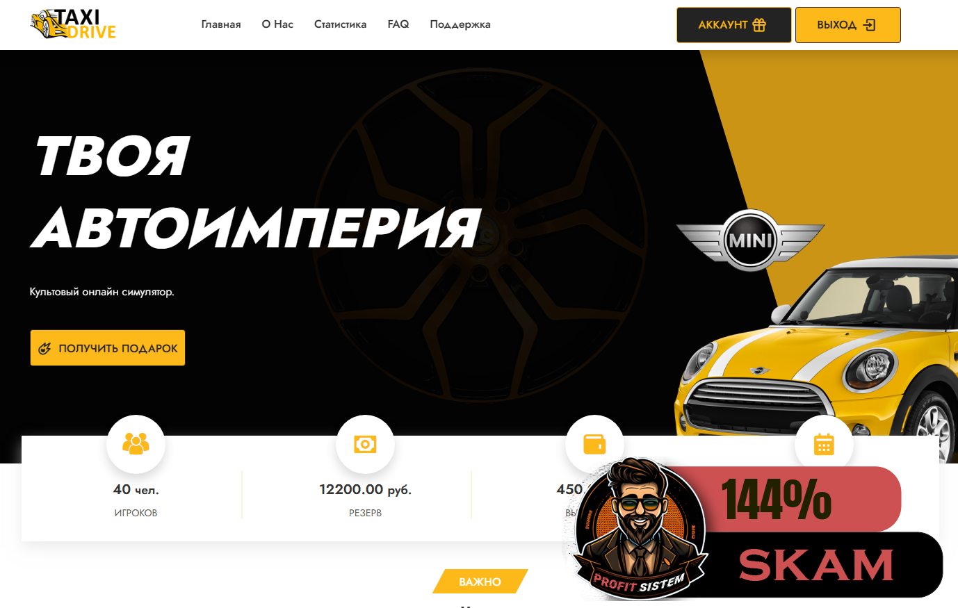The width and height of the screenshot is (958, 608).
Task: Click the АККАУНТ button
Action: click(x=733, y=25)
